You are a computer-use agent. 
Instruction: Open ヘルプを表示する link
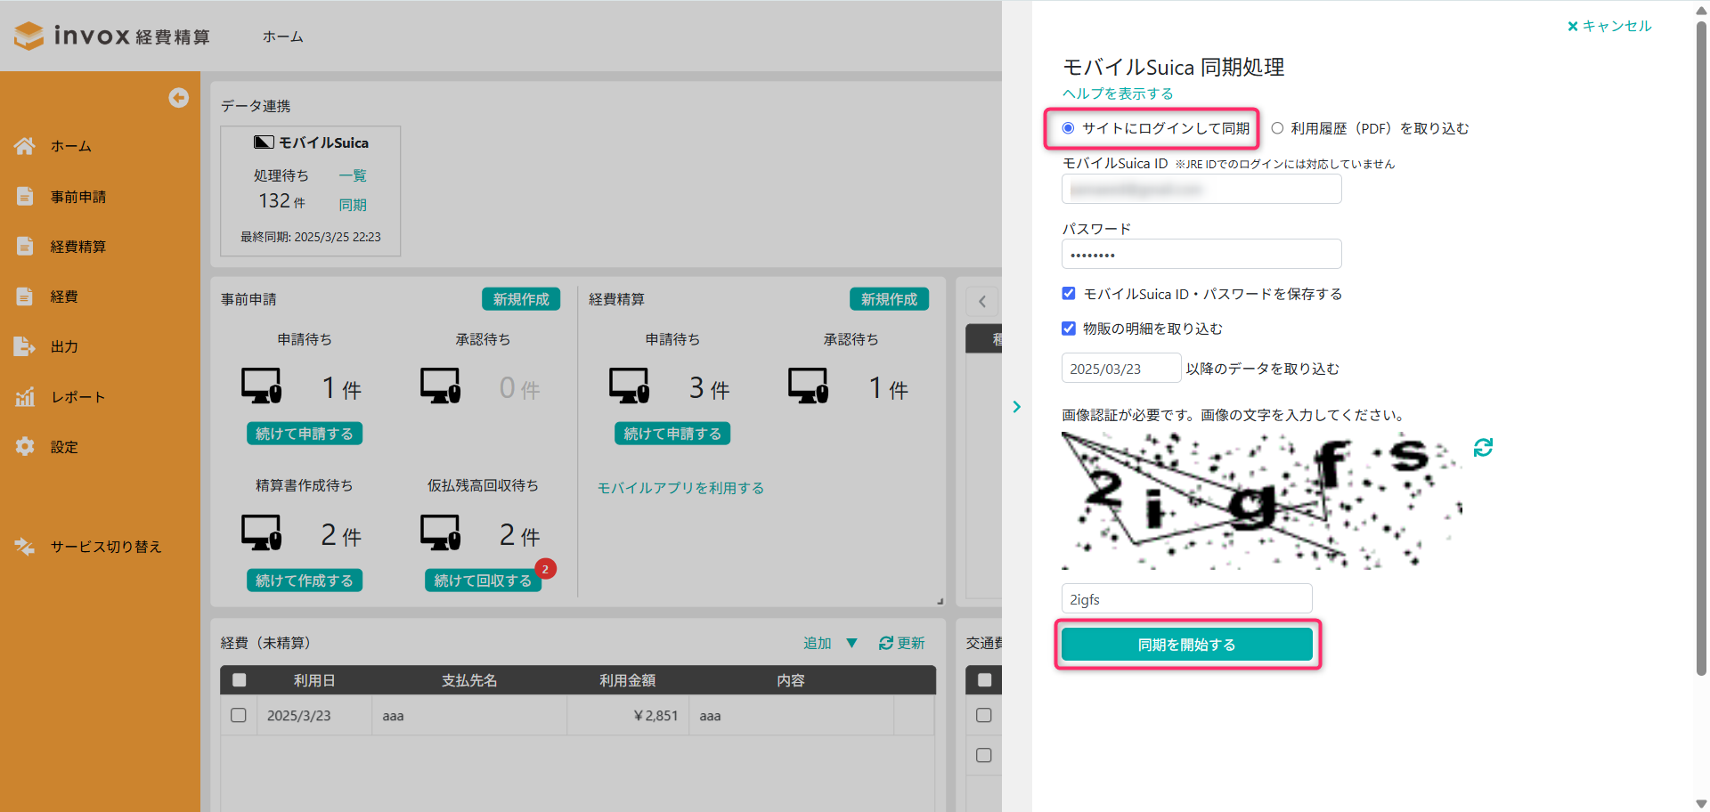(1118, 93)
